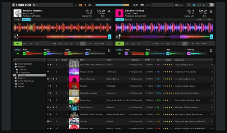Trigger the Thud sample slot icon

point(126,54)
